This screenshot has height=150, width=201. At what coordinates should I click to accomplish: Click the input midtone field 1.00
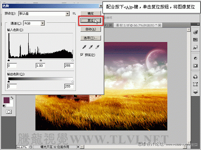[40, 66]
